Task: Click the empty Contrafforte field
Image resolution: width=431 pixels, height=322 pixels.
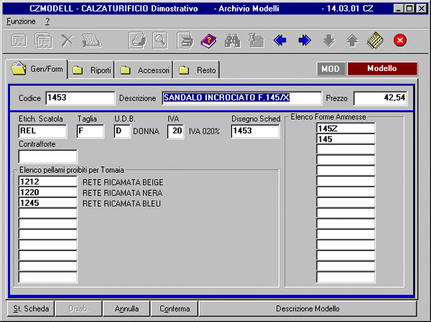Action: click(x=48, y=156)
